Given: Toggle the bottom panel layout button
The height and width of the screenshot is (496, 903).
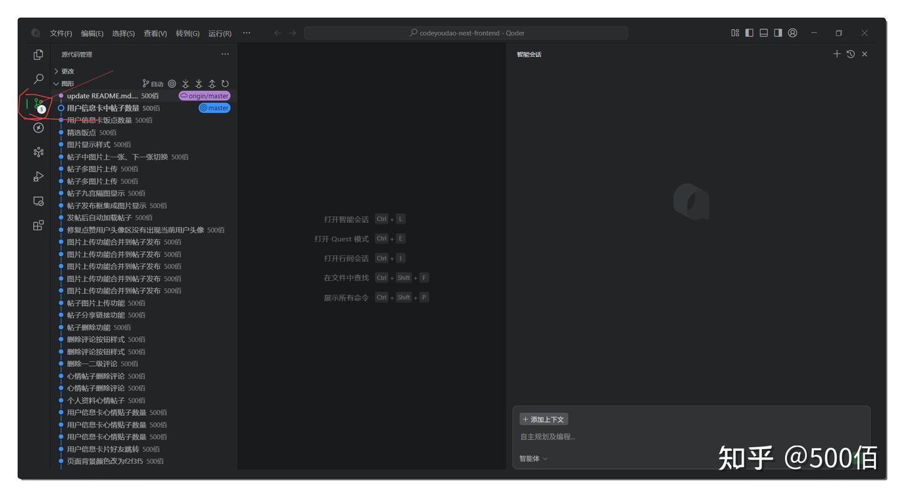Looking at the screenshot, I should 764,33.
